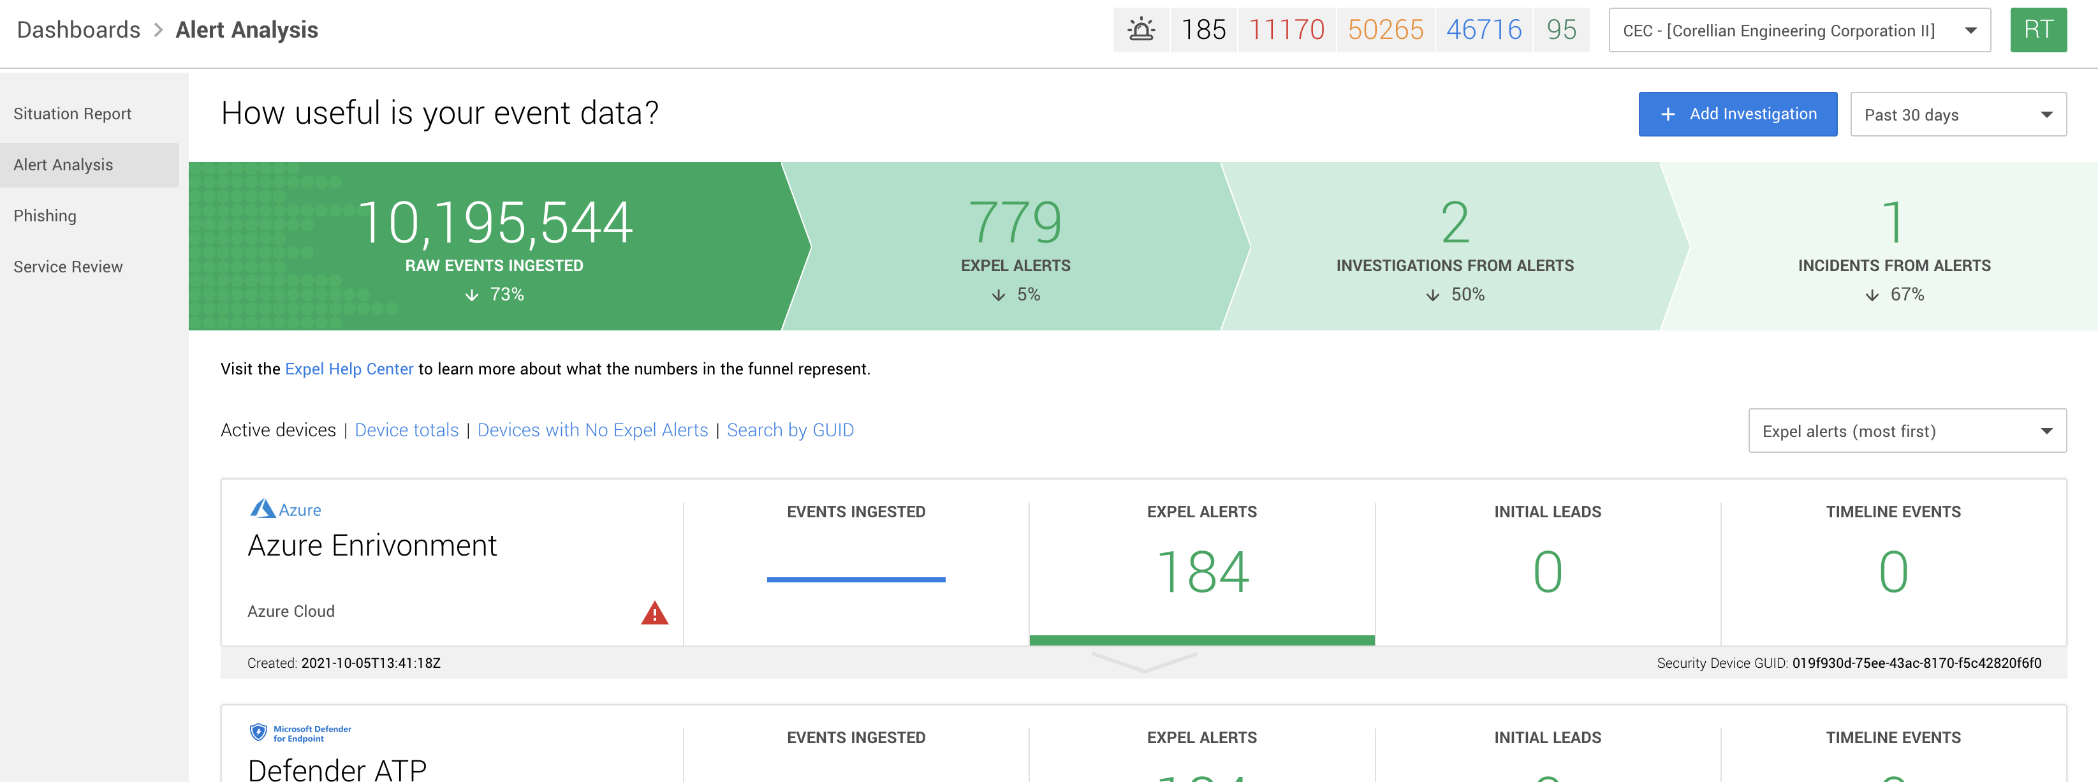
Task: Click the Add Investigation button
Action: [1737, 114]
